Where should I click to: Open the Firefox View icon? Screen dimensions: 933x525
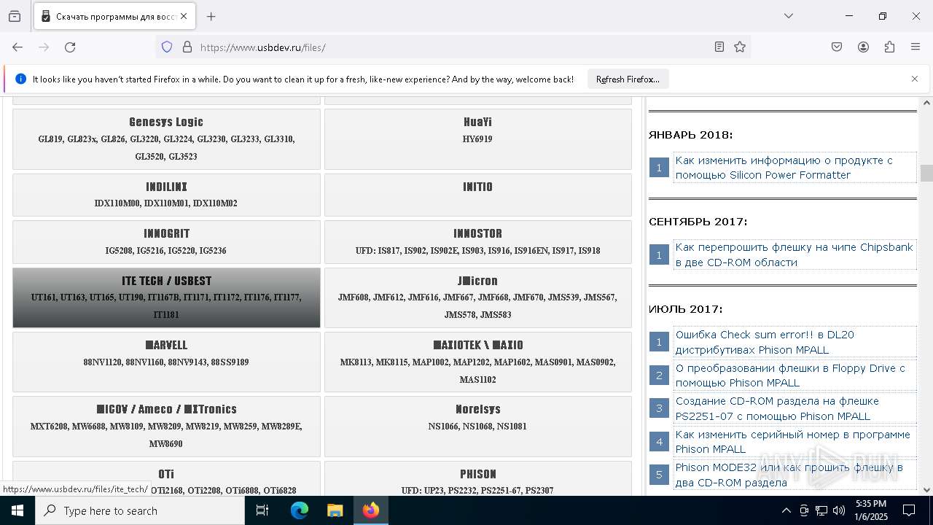pyautogui.click(x=15, y=16)
